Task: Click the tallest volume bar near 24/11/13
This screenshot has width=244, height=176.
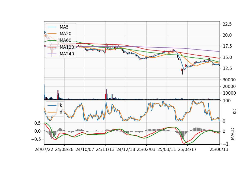Action: click(106, 94)
